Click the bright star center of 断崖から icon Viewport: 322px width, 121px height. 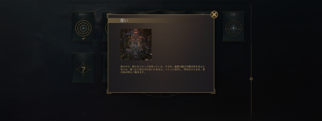[83, 28]
